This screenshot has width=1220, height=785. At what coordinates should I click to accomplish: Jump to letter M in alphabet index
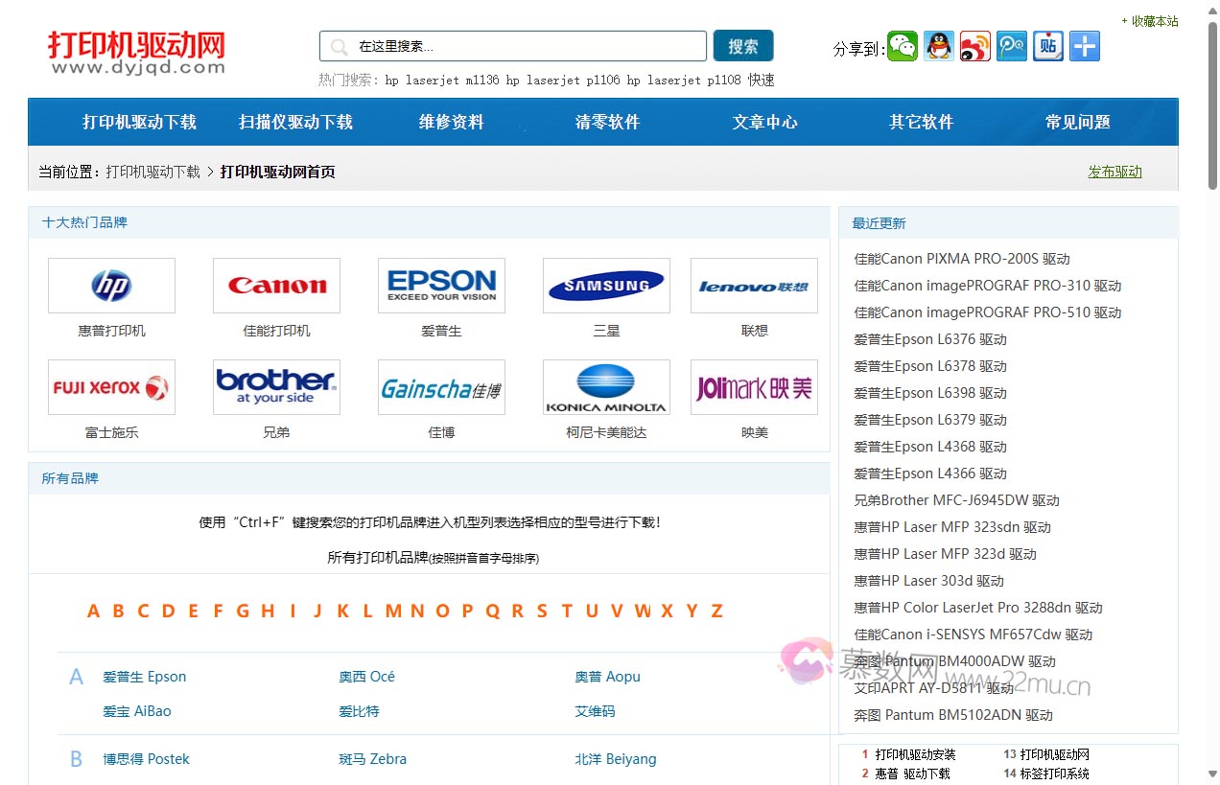pyautogui.click(x=393, y=612)
